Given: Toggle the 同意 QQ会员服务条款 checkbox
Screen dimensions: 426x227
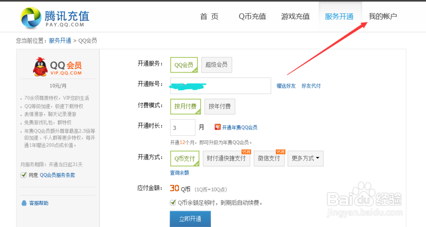Looking at the screenshot, I should pos(23,175).
